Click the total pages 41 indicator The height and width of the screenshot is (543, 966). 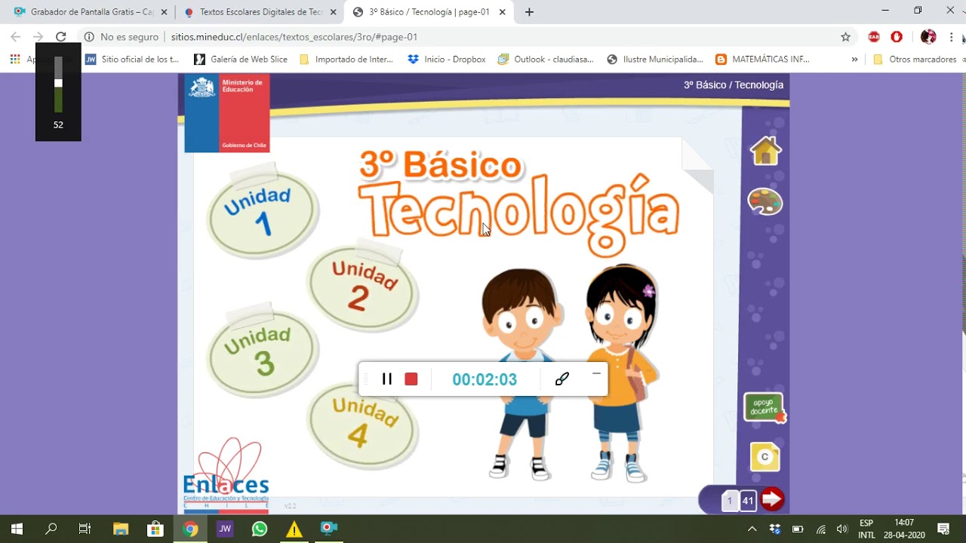click(x=748, y=501)
